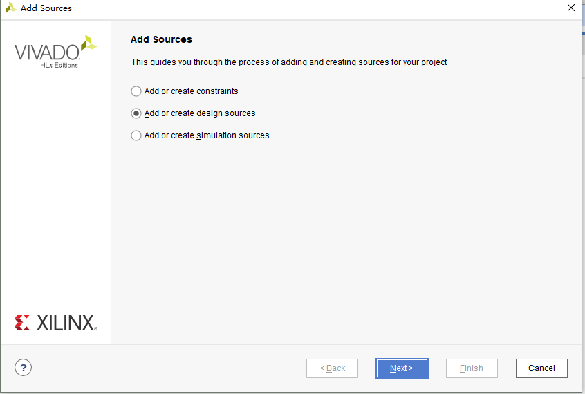Click the Vivado icon in title bar
This screenshot has height=394, width=585.
pos(11,8)
